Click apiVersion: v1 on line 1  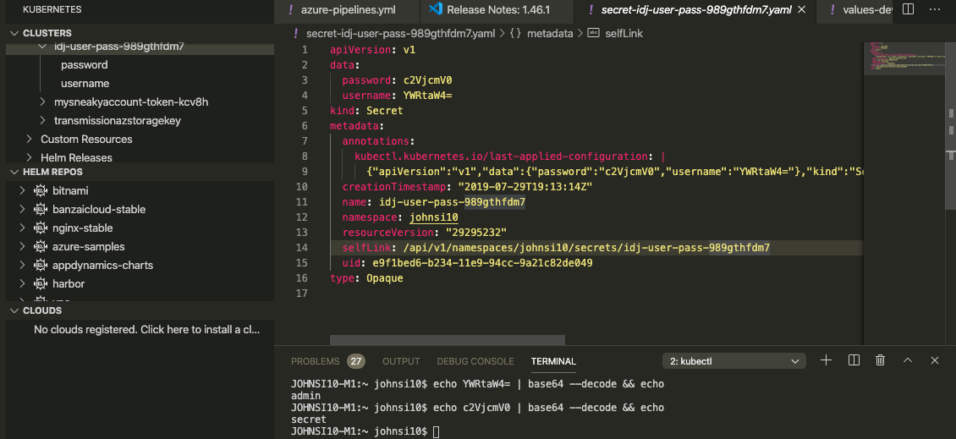(372, 49)
